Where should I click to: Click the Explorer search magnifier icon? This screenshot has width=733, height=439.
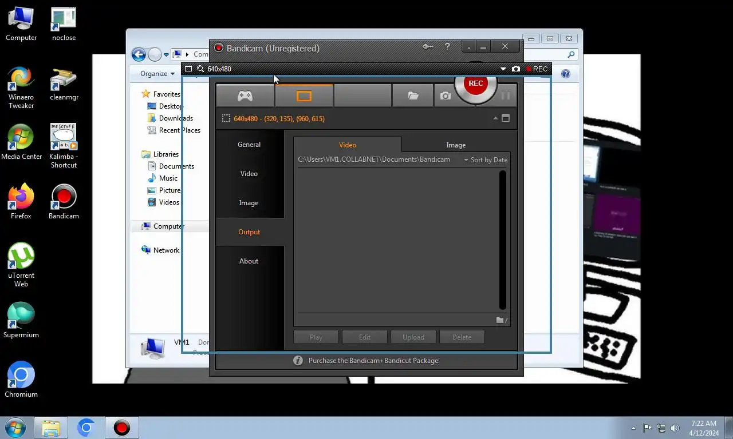[571, 55]
